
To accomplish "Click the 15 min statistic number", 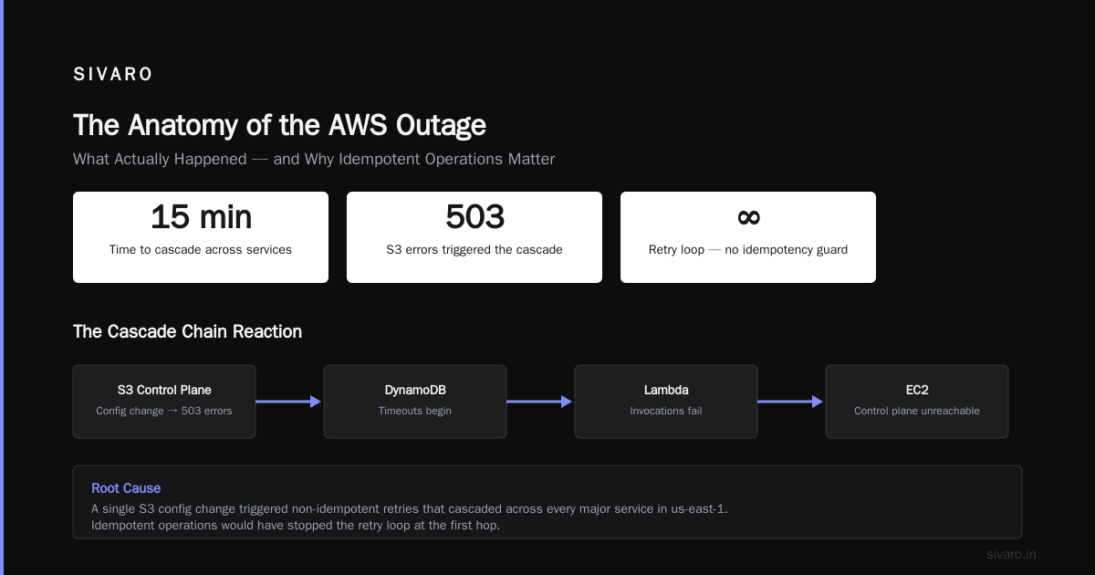I will point(201,217).
